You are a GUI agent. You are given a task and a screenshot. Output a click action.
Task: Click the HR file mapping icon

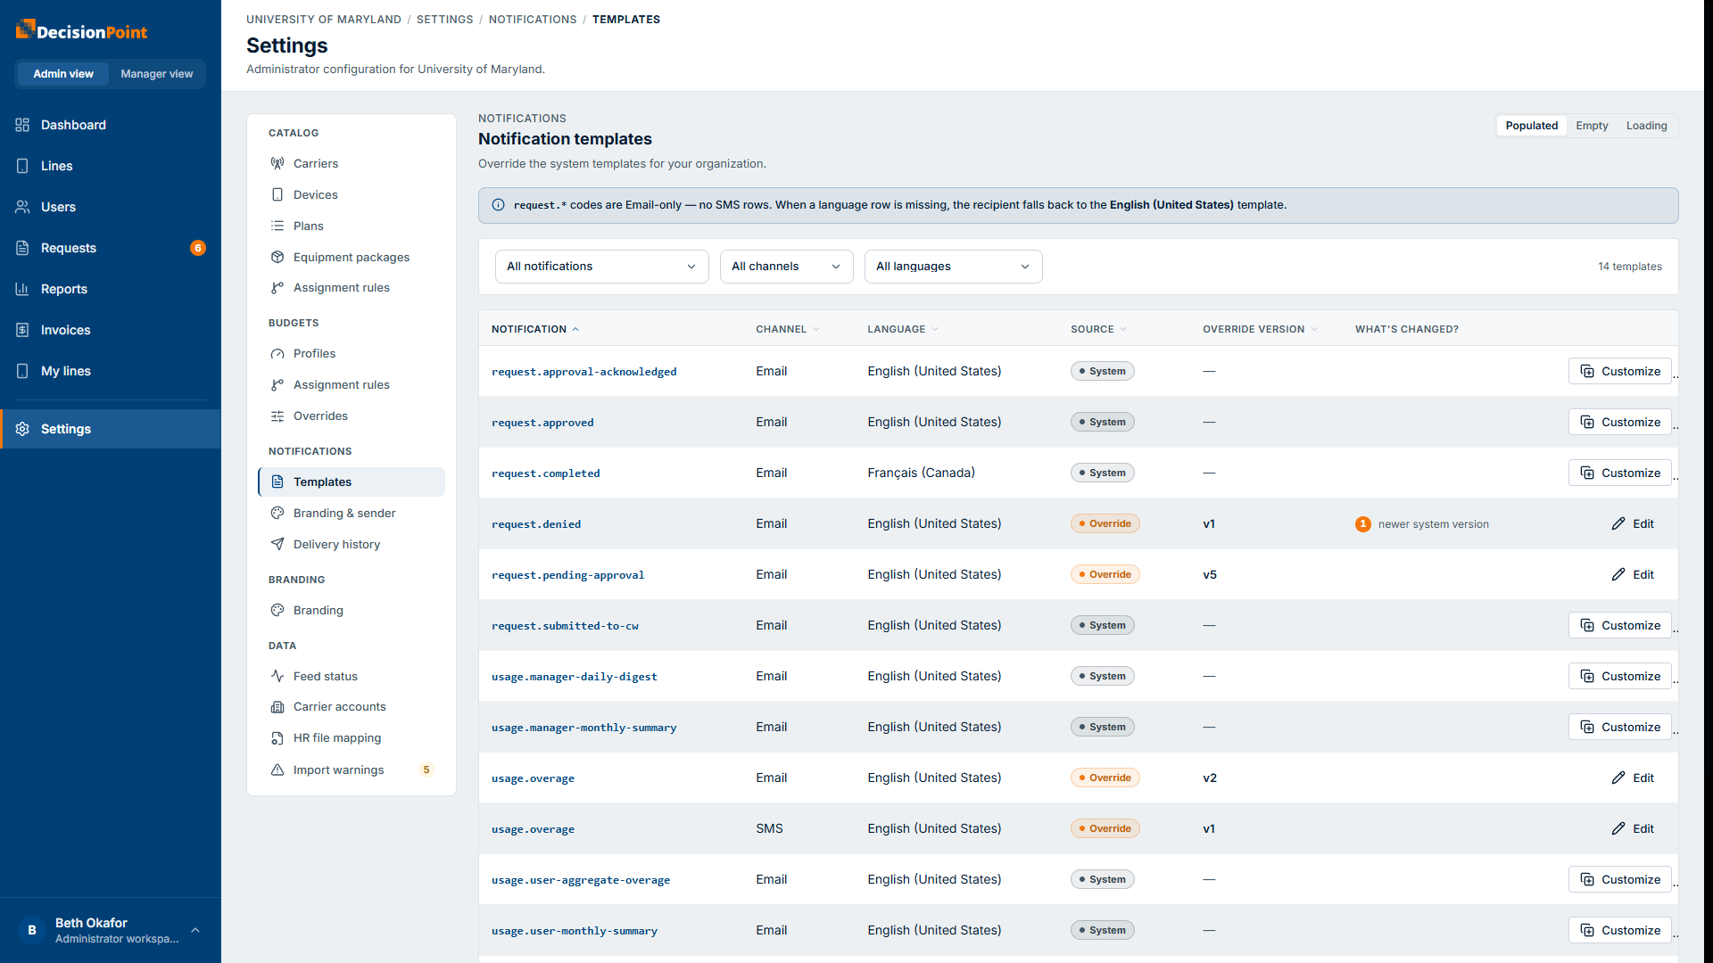tap(277, 738)
